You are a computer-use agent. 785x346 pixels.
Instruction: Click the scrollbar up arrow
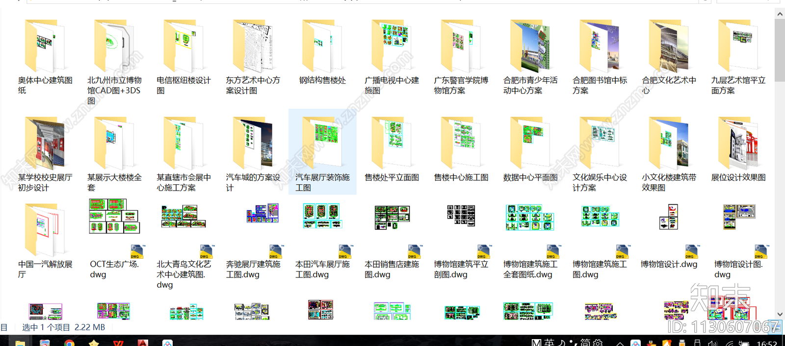[780, 14]
